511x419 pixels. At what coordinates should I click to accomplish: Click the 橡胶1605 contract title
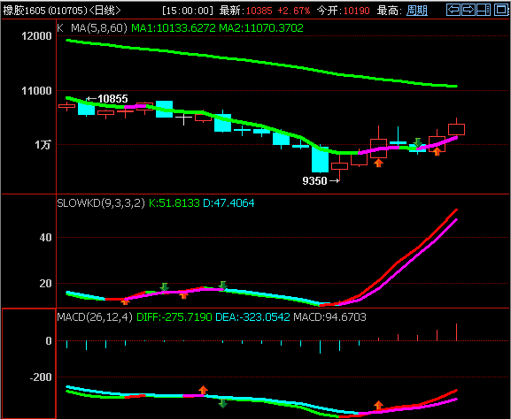pos(25,11)
